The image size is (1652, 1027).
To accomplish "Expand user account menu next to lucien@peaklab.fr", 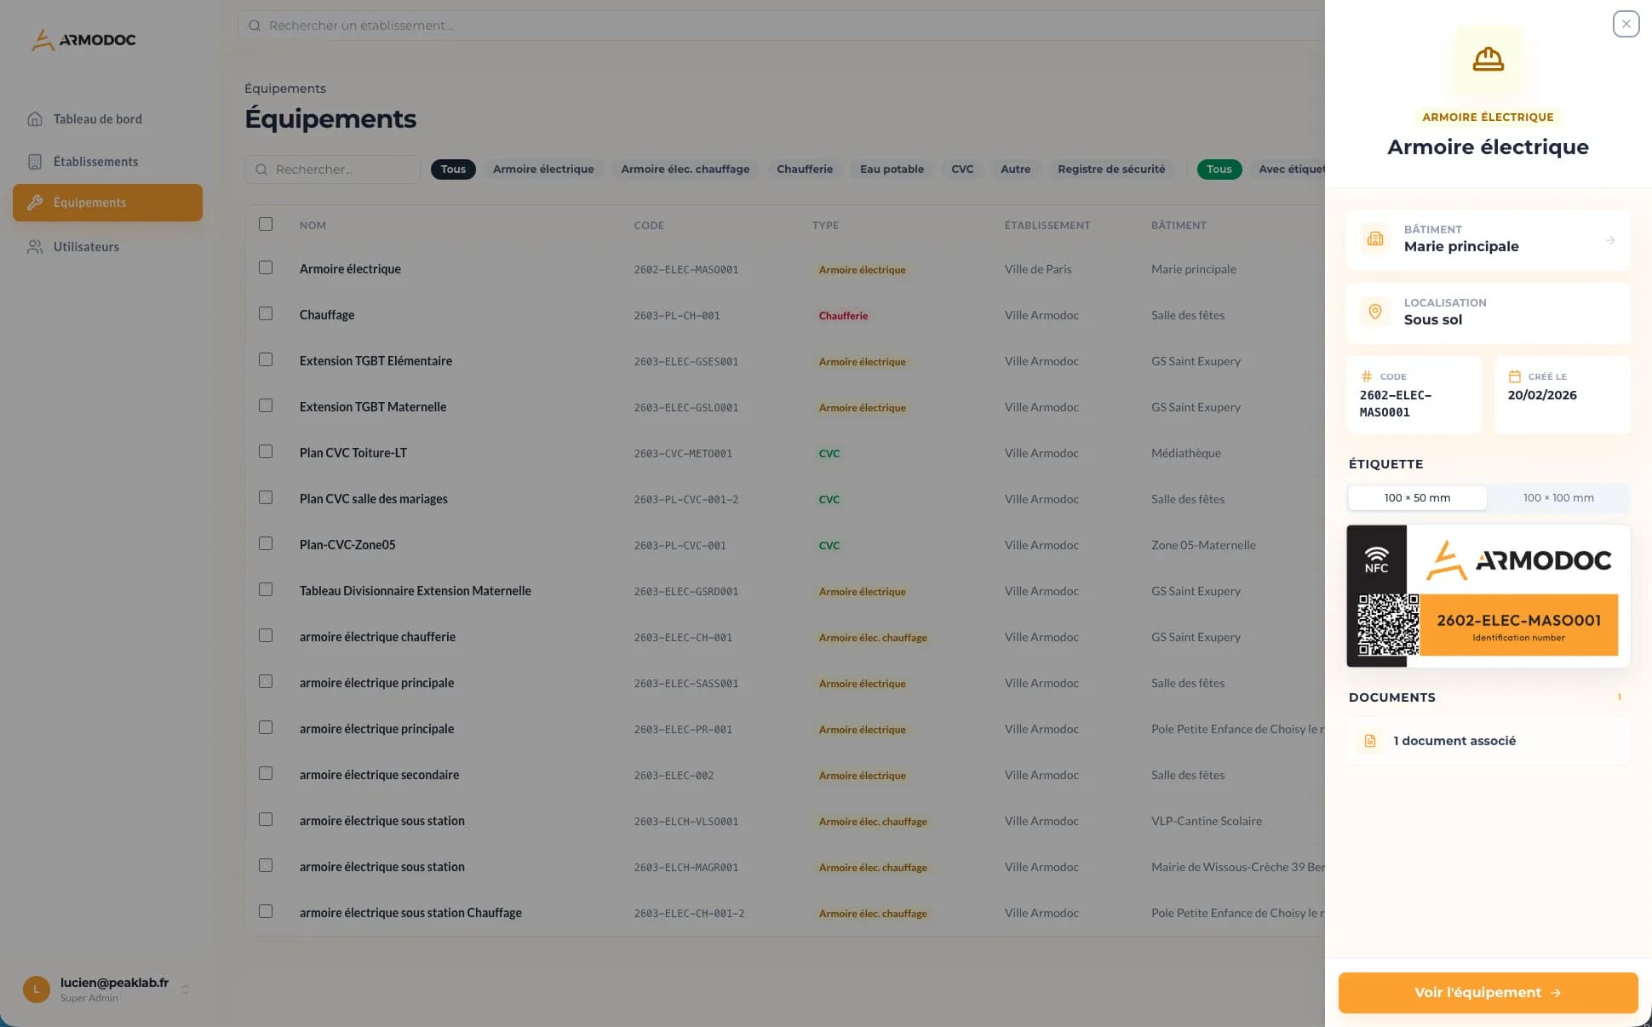I will pos(186,989).
